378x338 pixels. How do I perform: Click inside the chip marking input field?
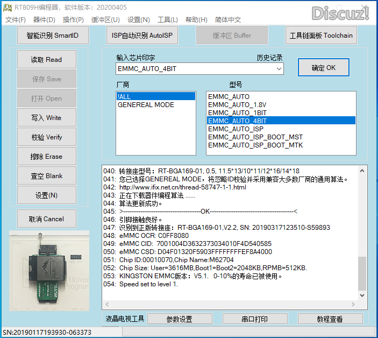click(x=194, y=69)
